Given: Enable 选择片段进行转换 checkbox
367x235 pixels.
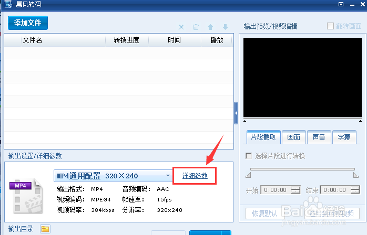Looking at the screenshot, I should (249, 156).
